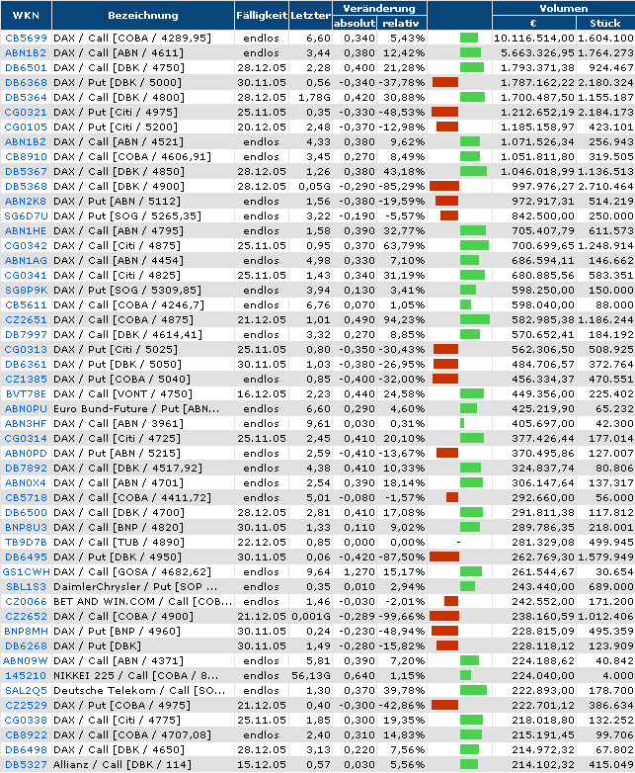Image resolution: width=635 pixels, height=773 pixels.
Task: Open WKN link ABN1HE
Action: pos(26,230)
